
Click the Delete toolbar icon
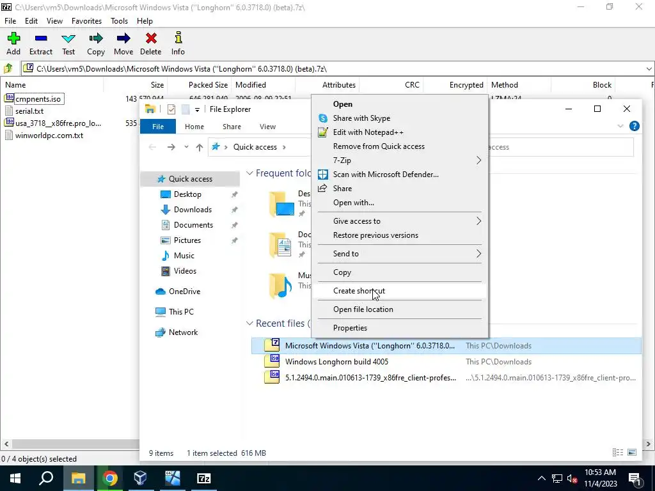[x=151, y=43]
